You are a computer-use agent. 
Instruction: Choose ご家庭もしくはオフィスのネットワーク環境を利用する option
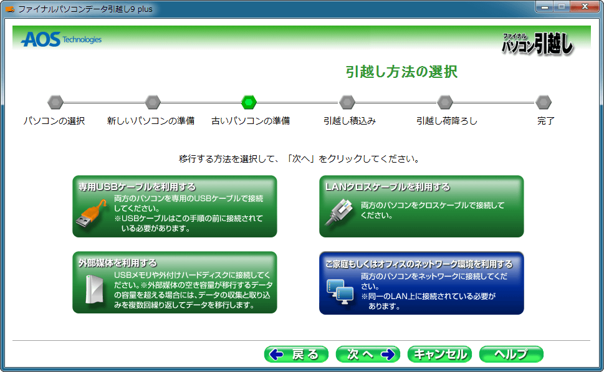click(421, 283)
